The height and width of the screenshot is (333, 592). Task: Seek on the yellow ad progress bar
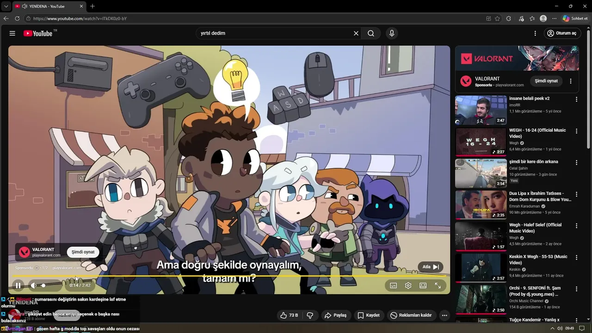(229, 277)
